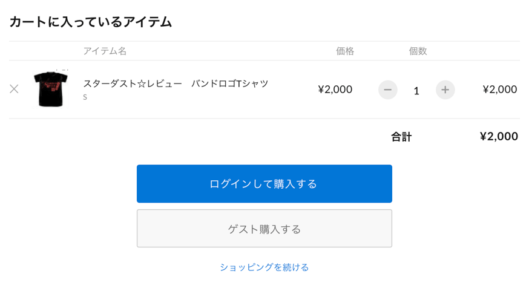The image size is (529, 288).
Task: Increase item quantity with the plus button
Action: click(445, 90)
